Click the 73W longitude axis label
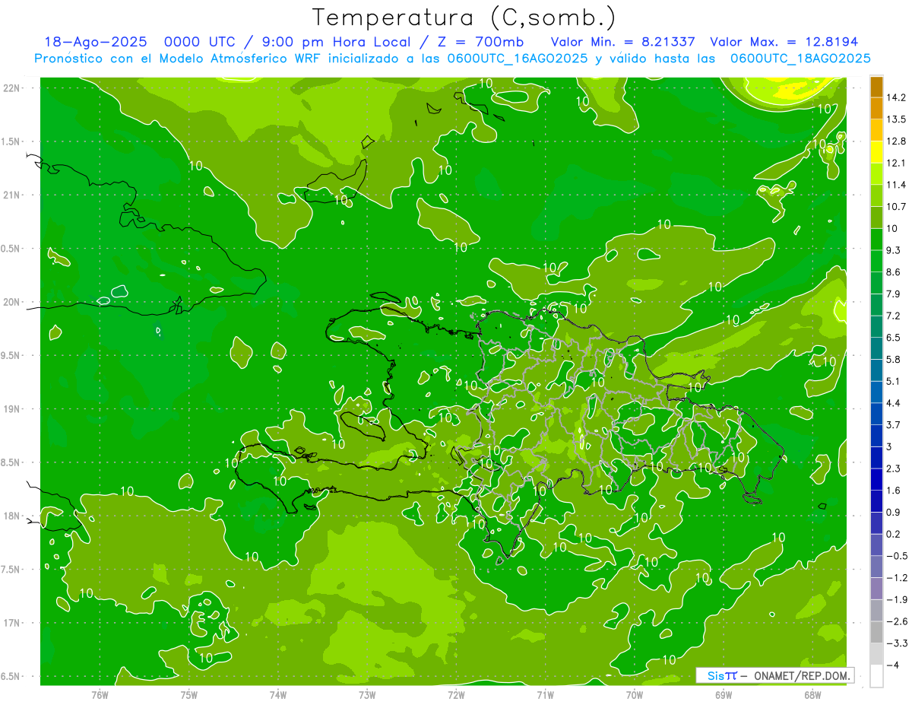This screenshot has height=705, width=912. tap(367, 694)
